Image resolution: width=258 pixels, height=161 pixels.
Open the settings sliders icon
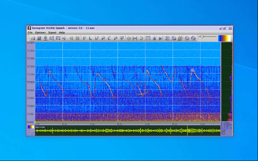click(39, 39)
